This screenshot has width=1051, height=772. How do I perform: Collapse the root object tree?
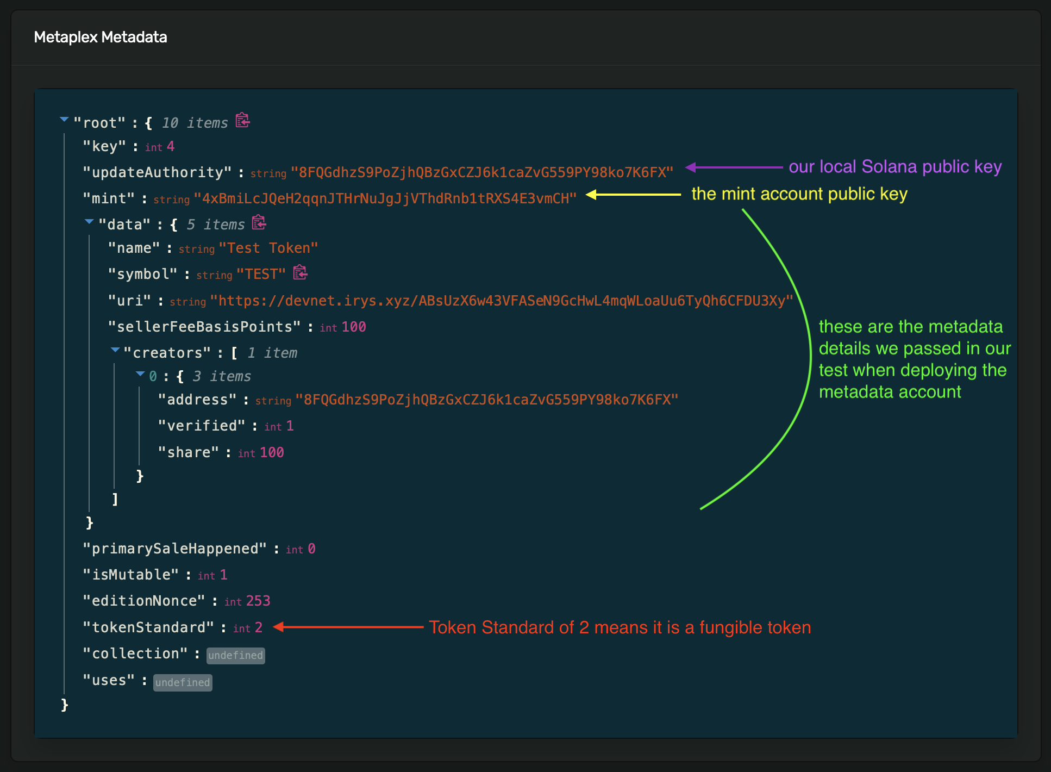point(64,120)
